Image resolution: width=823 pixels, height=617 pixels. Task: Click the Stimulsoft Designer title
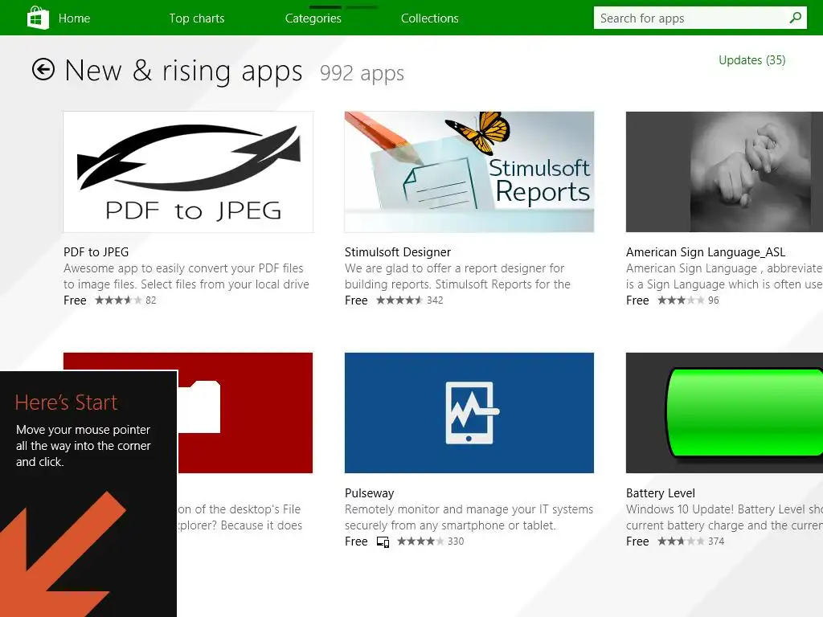[398, 252]
